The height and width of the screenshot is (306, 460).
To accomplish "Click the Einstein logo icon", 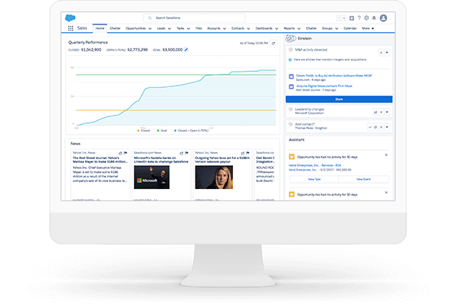I will [x=291, y=38].
